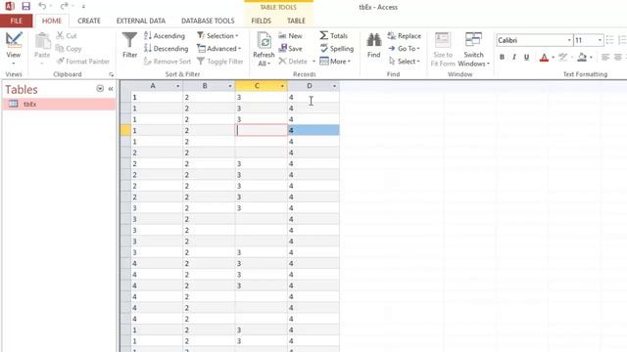Delete the record
The image size is (627, 352).
[293, 61]
